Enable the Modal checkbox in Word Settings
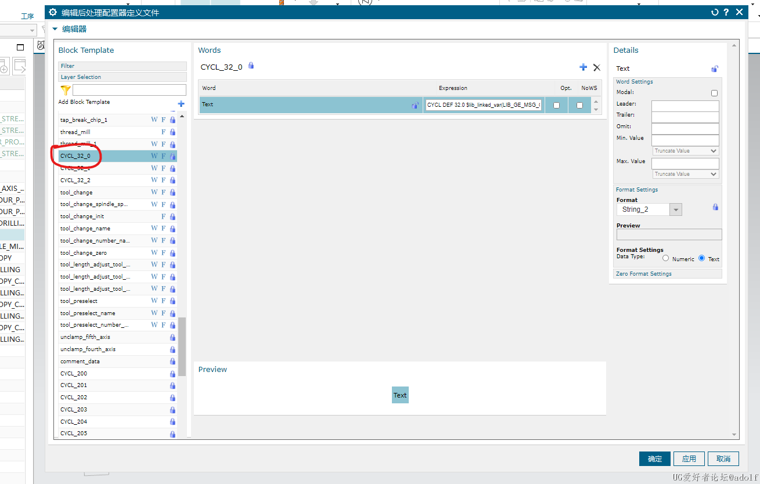Image resolution: width=760 pixels, height=484 pixels. pyautogui.click(x=714, y=93)
